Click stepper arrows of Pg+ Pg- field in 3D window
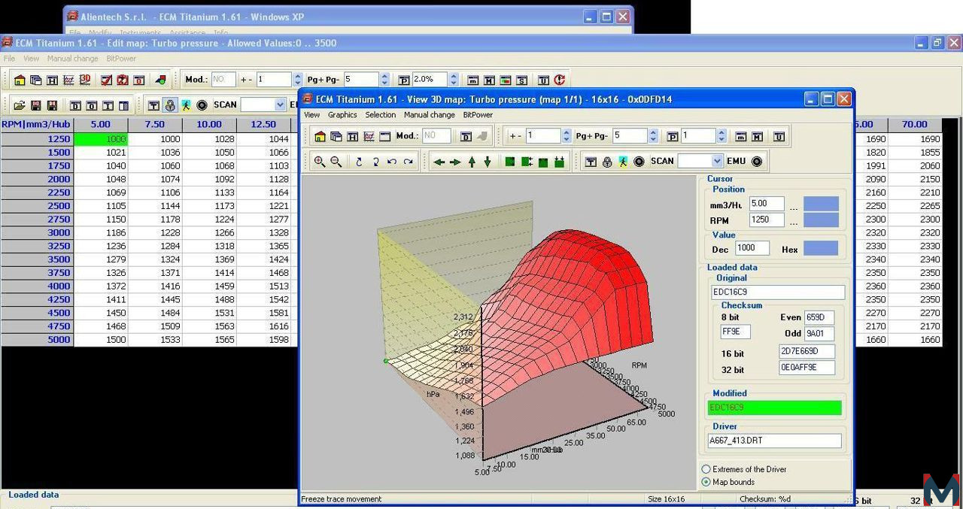The height and width of the screenshot is (509, 963). coord(653,136)
